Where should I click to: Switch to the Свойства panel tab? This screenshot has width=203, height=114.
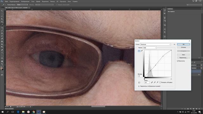pyautogui.click(x=170, y=9)
